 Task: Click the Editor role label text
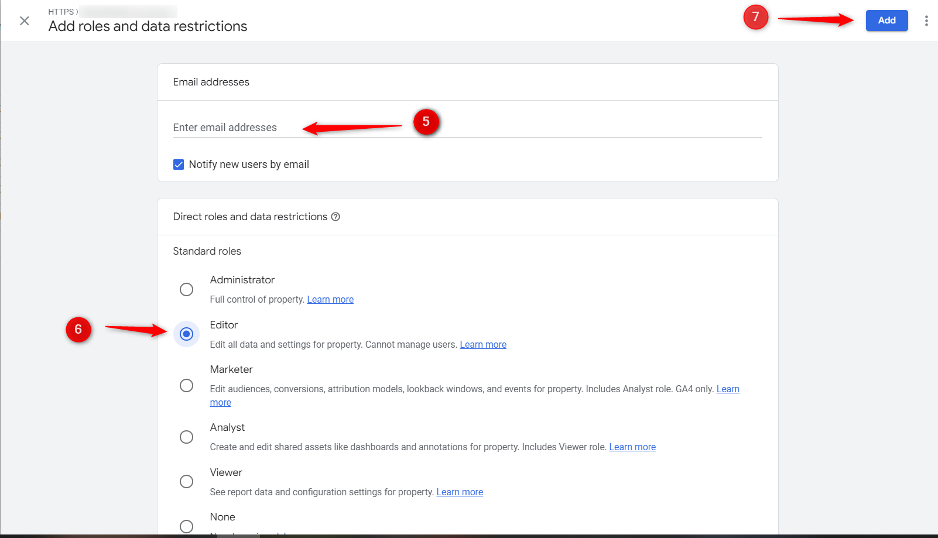click(224, 325)
